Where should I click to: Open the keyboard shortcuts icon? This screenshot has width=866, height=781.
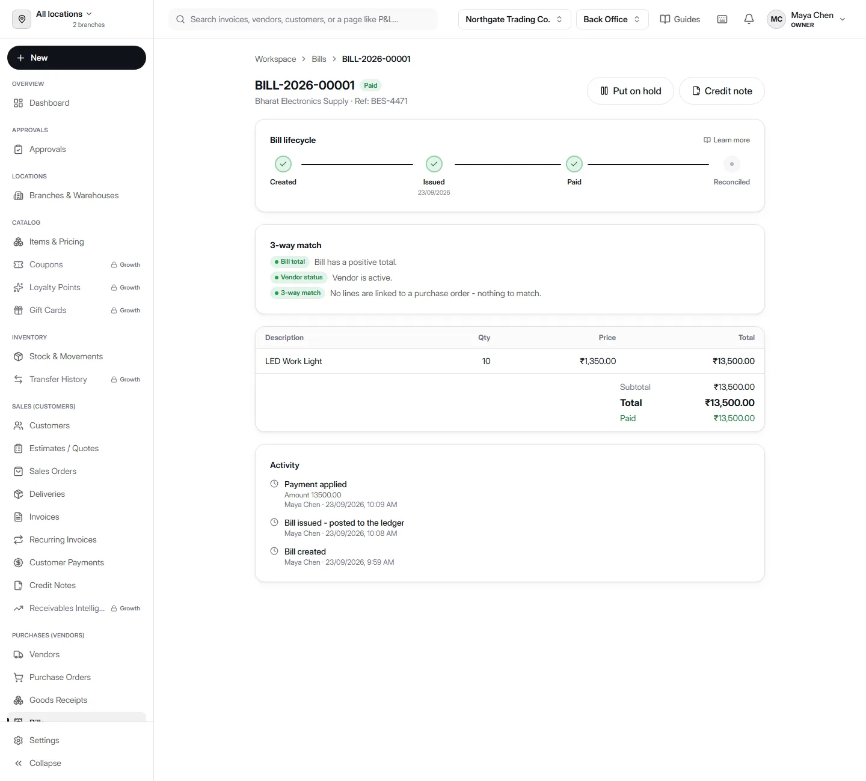(722, 19)
